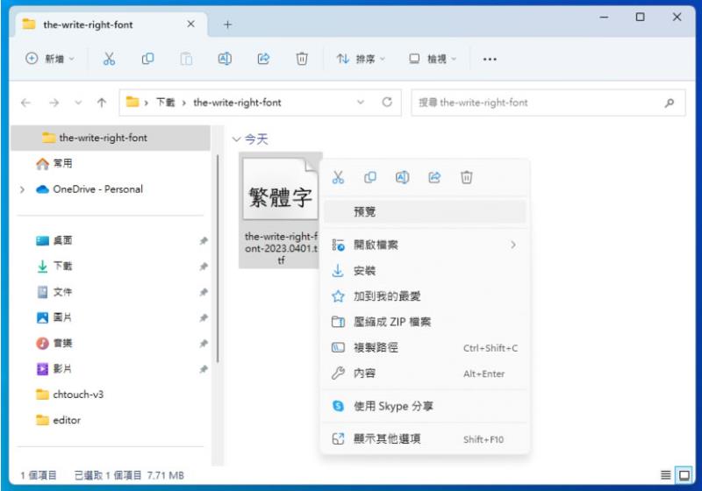This screenshot has height=491, width=702.
Task: Copy using the context menu copy icon
Action: pos(370,177)
